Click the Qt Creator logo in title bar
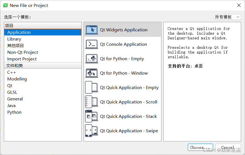 [x=6, y=5]
